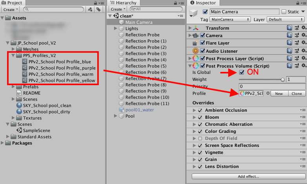Toggle Main Camera active checkbox
The image size is (307, 184).
205,12
